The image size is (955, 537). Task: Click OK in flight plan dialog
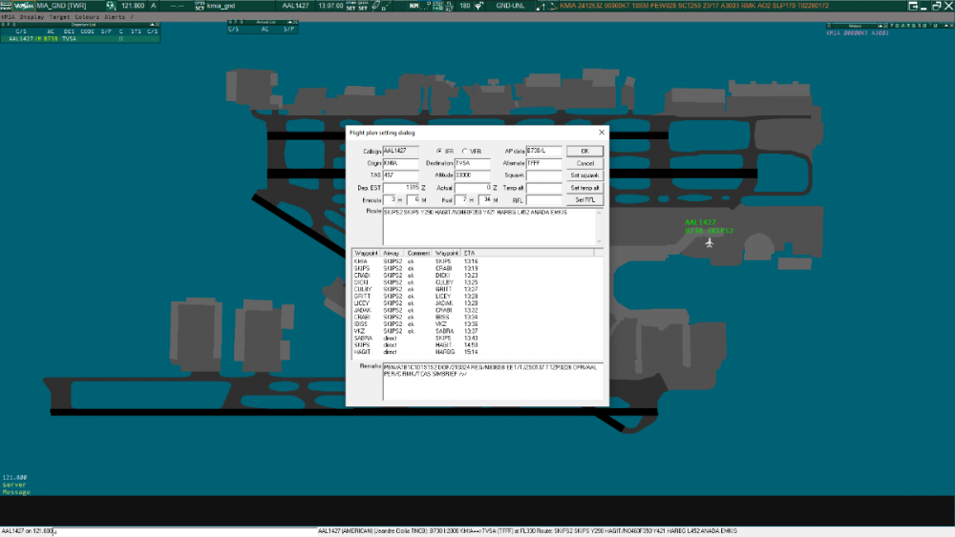click(x=584, y=151)
